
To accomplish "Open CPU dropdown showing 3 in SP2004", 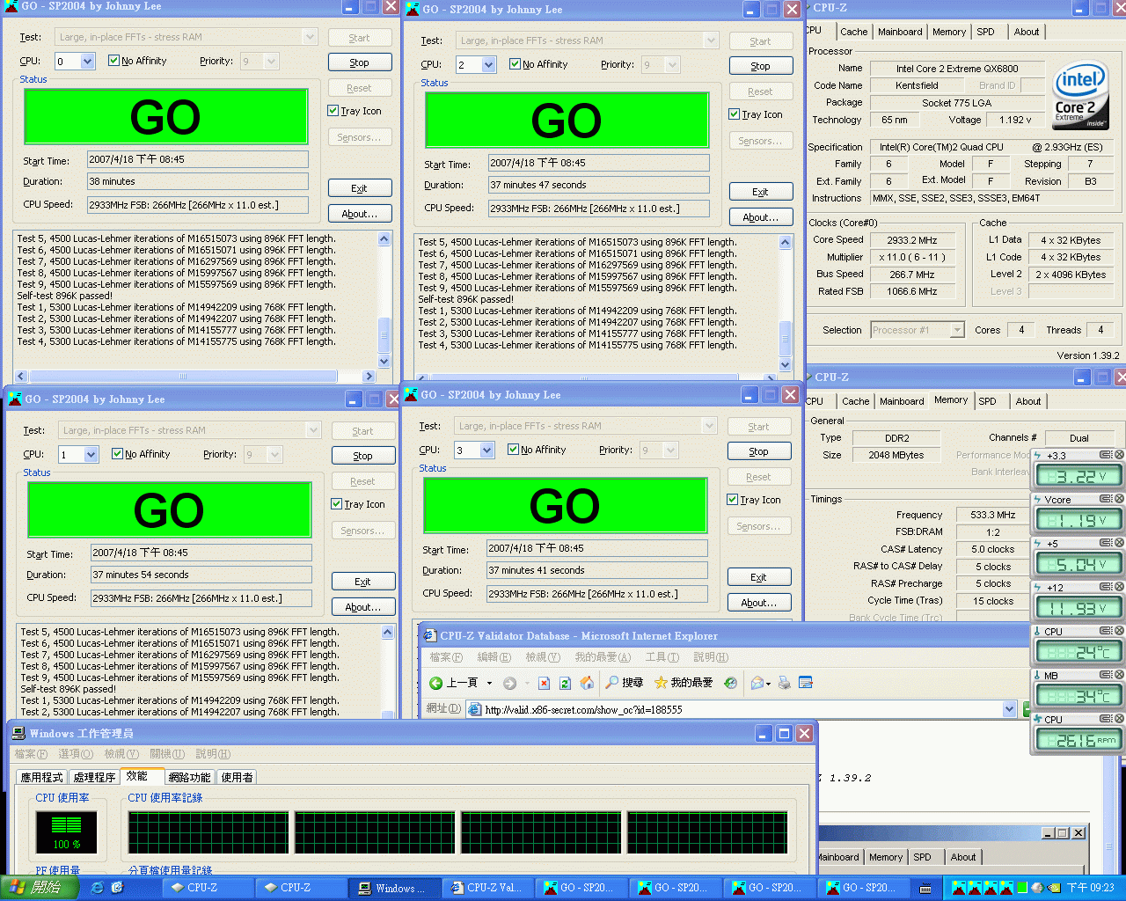I will [x=486, y=450].
